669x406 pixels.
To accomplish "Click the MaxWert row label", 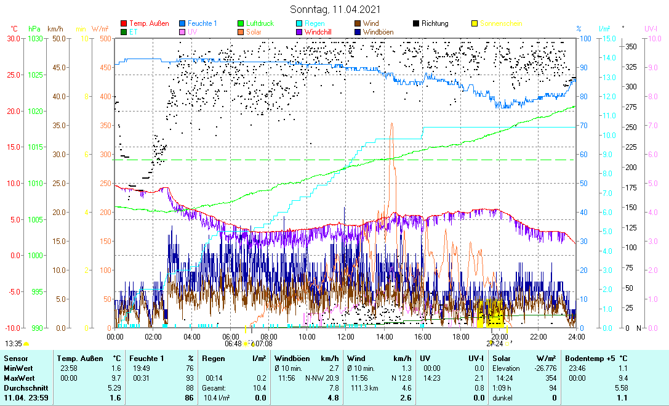I will coord(18,377).
